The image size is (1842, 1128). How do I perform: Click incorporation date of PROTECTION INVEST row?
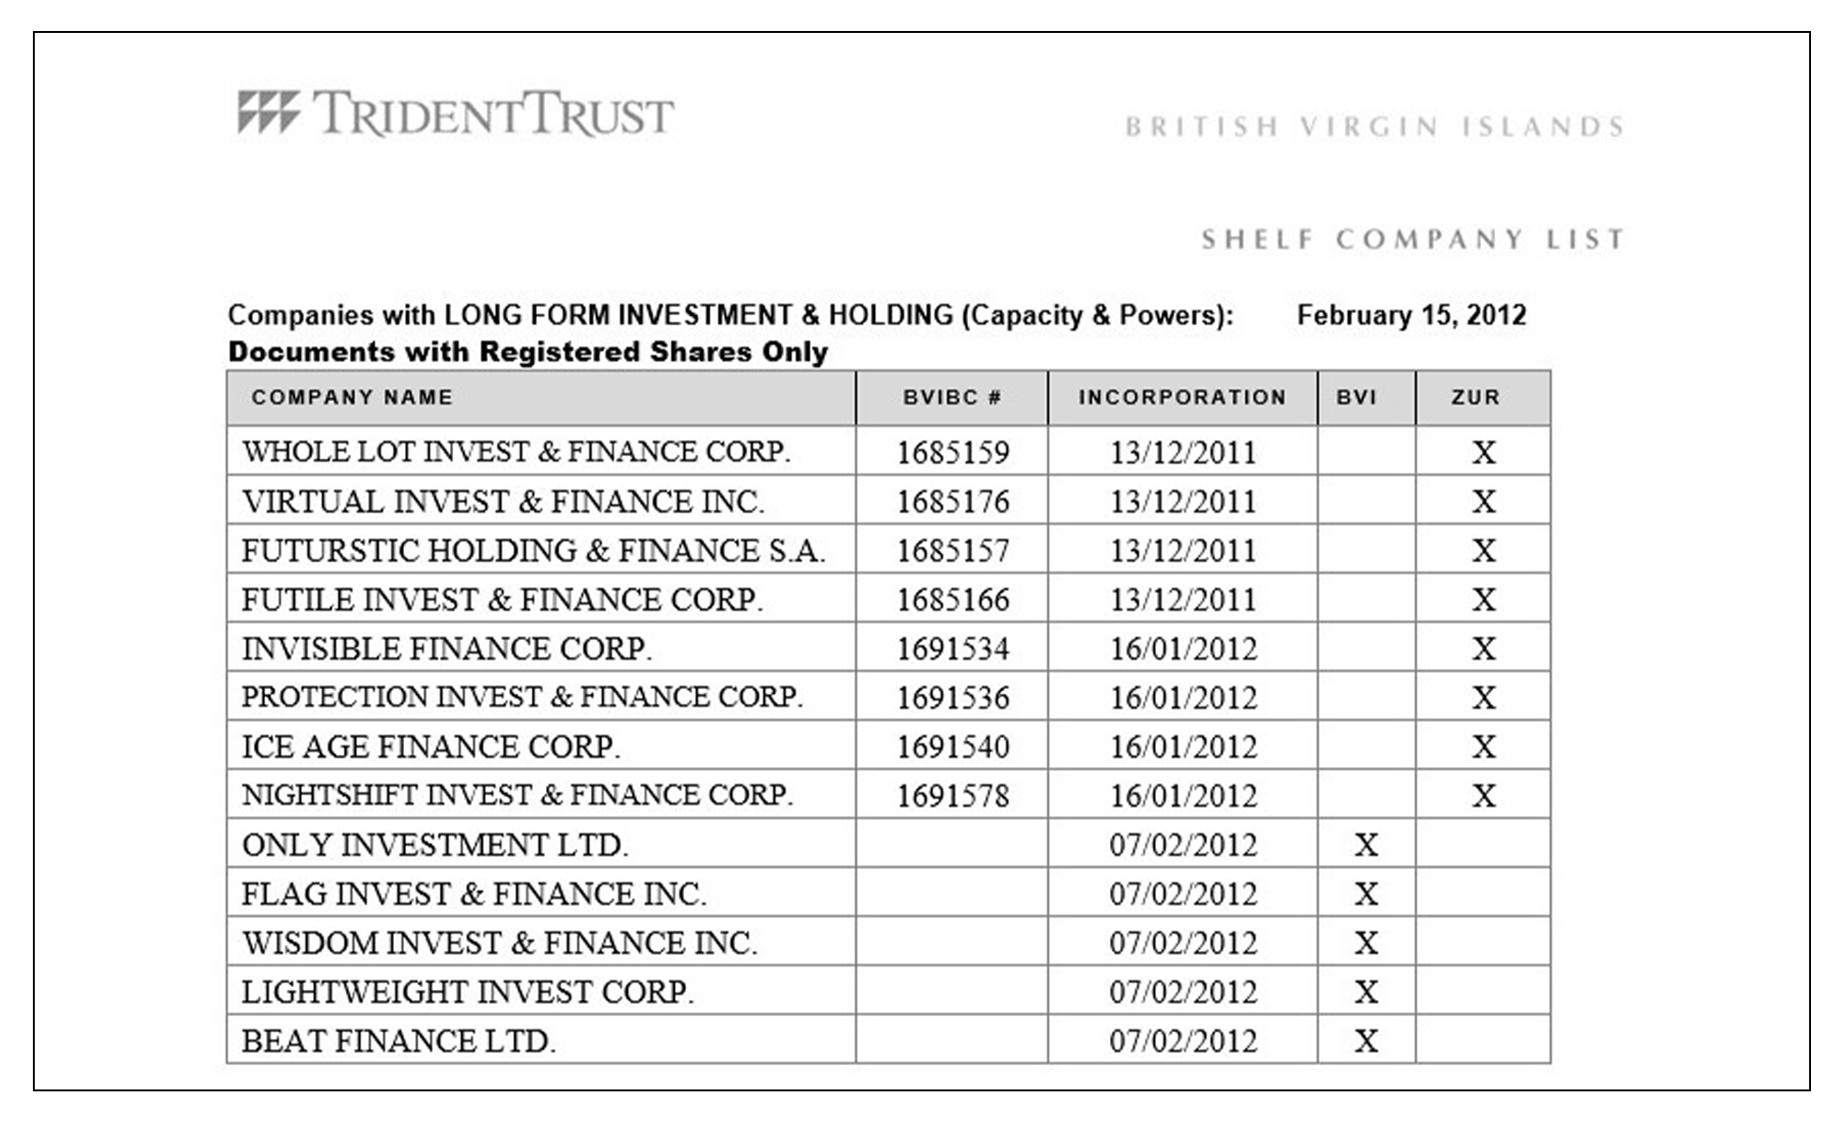tap(1183, 697)
